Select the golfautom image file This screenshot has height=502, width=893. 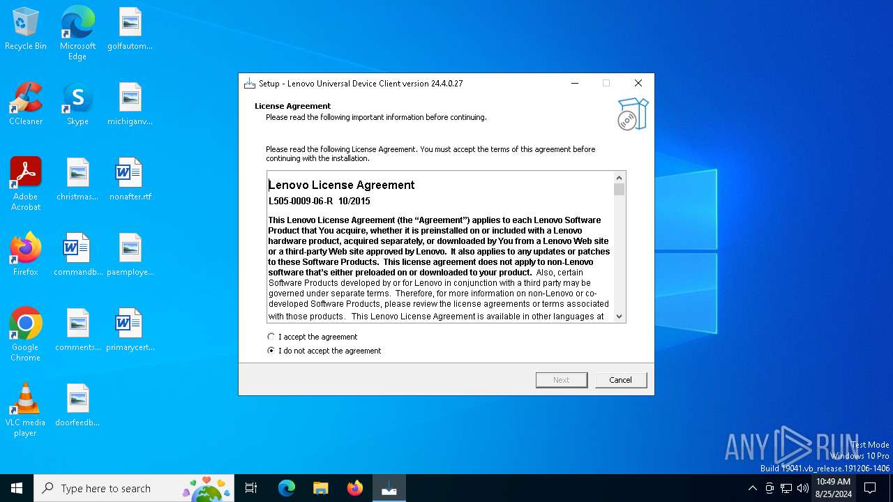pyautogui.click(x=130, y=29)
